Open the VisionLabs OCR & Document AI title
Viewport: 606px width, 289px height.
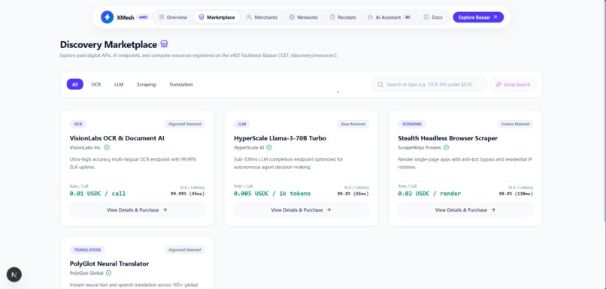(117, 138)
